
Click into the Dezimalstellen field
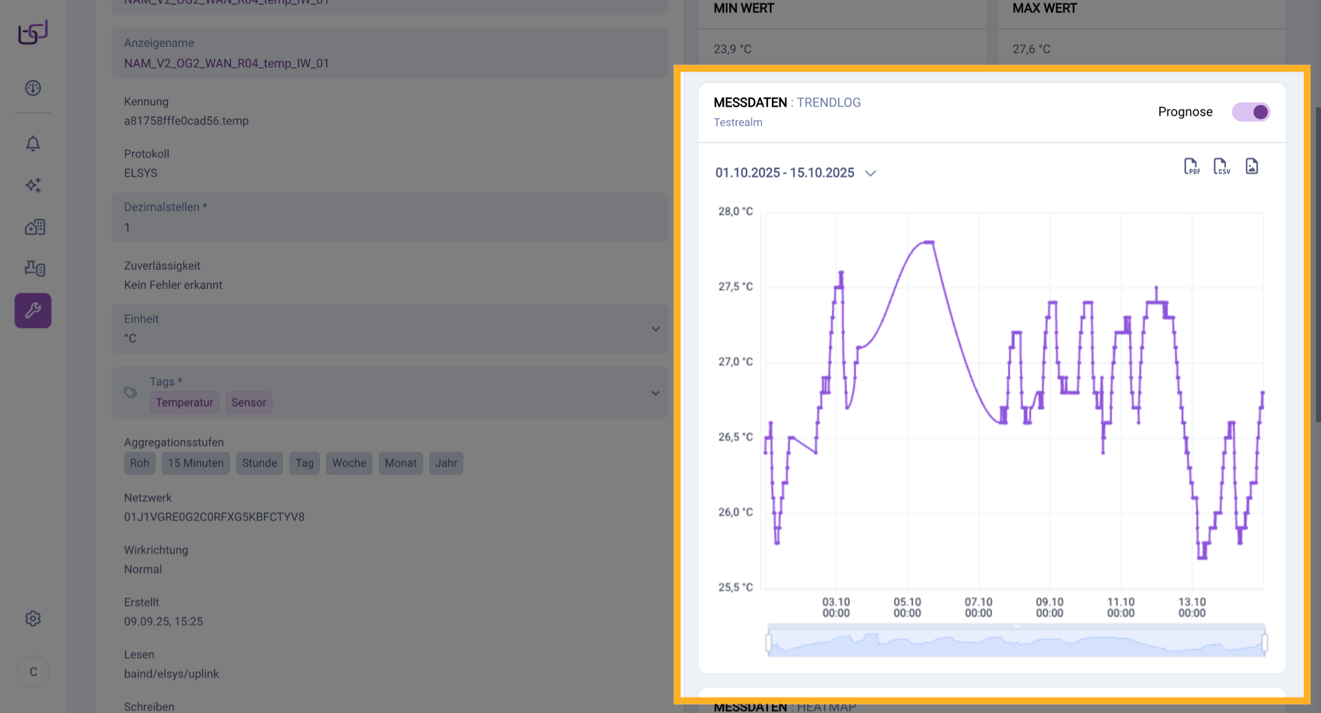389,228
